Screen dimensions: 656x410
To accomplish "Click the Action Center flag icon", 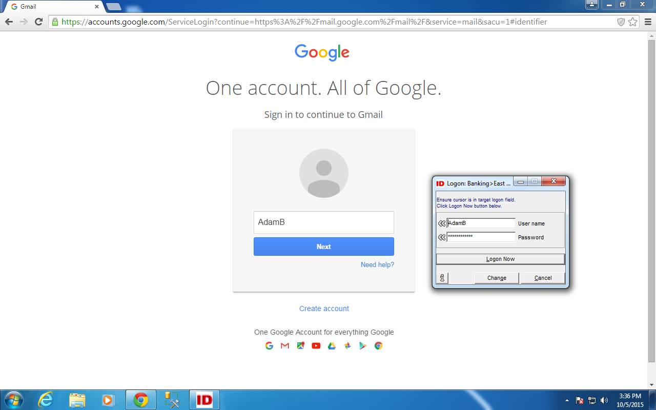I will click(580, 400).
